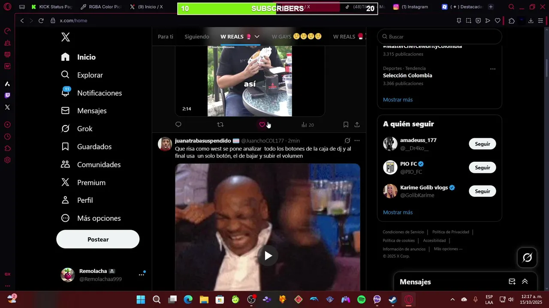Switch to RGBA Color Picker tab

click(102, 7)
